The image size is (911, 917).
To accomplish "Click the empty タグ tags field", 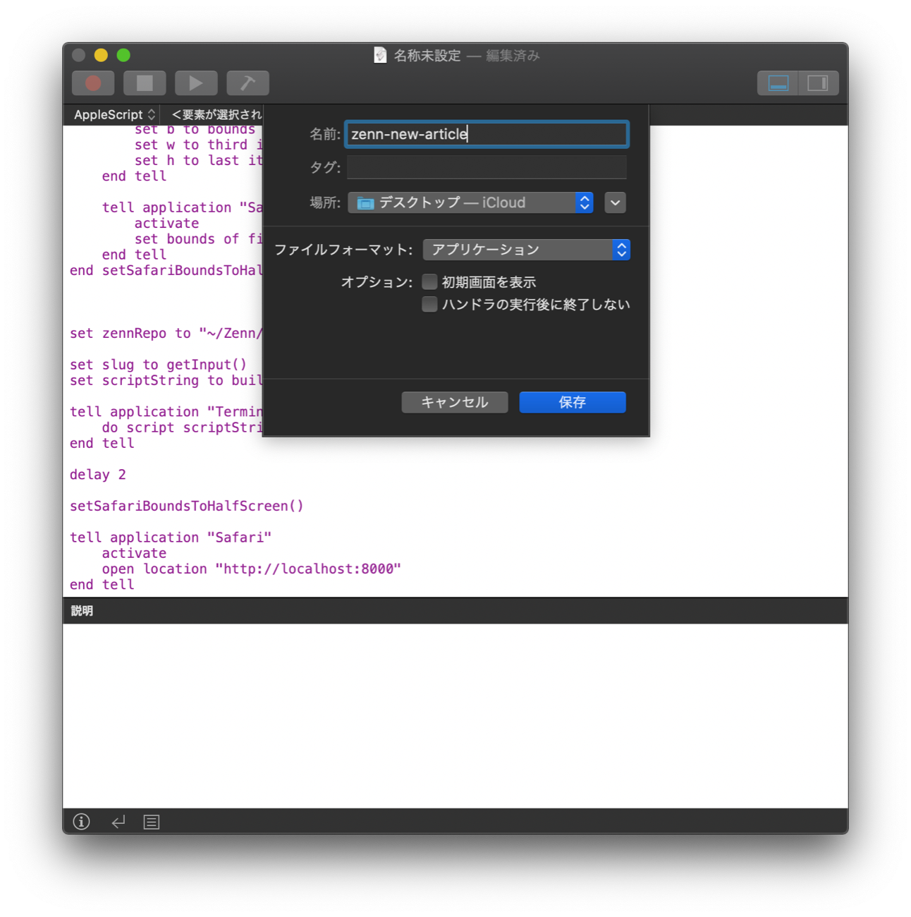I will point(487,167).
